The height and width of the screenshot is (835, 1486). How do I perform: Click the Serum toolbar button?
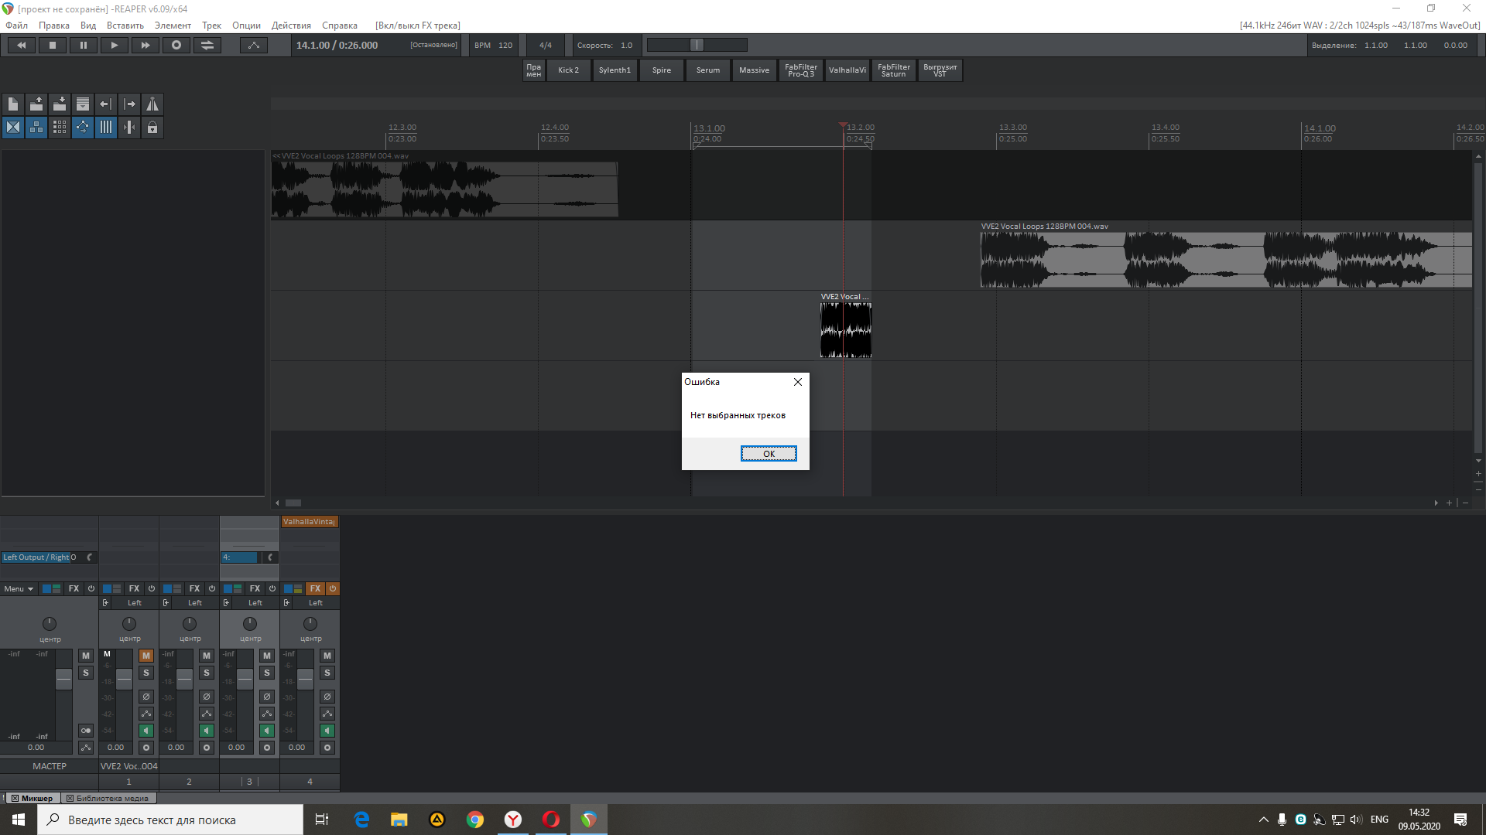707,70
